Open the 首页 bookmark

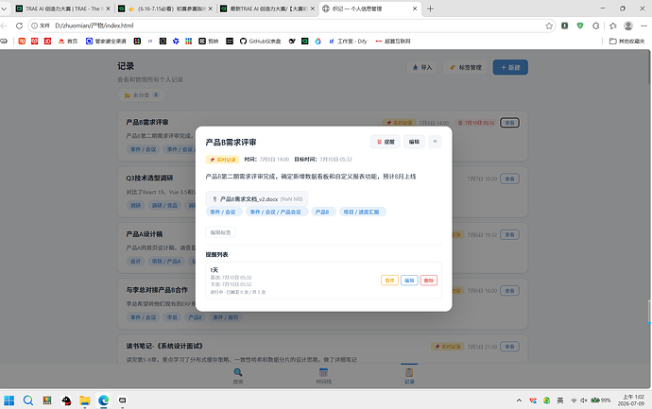[x=68, y=42]
